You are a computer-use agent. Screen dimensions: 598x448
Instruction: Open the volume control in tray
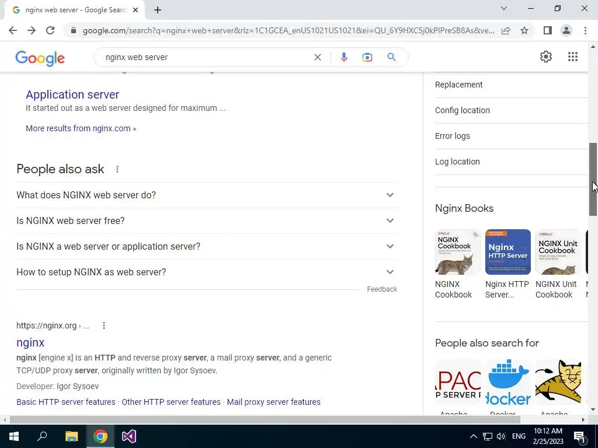[501, 436]
